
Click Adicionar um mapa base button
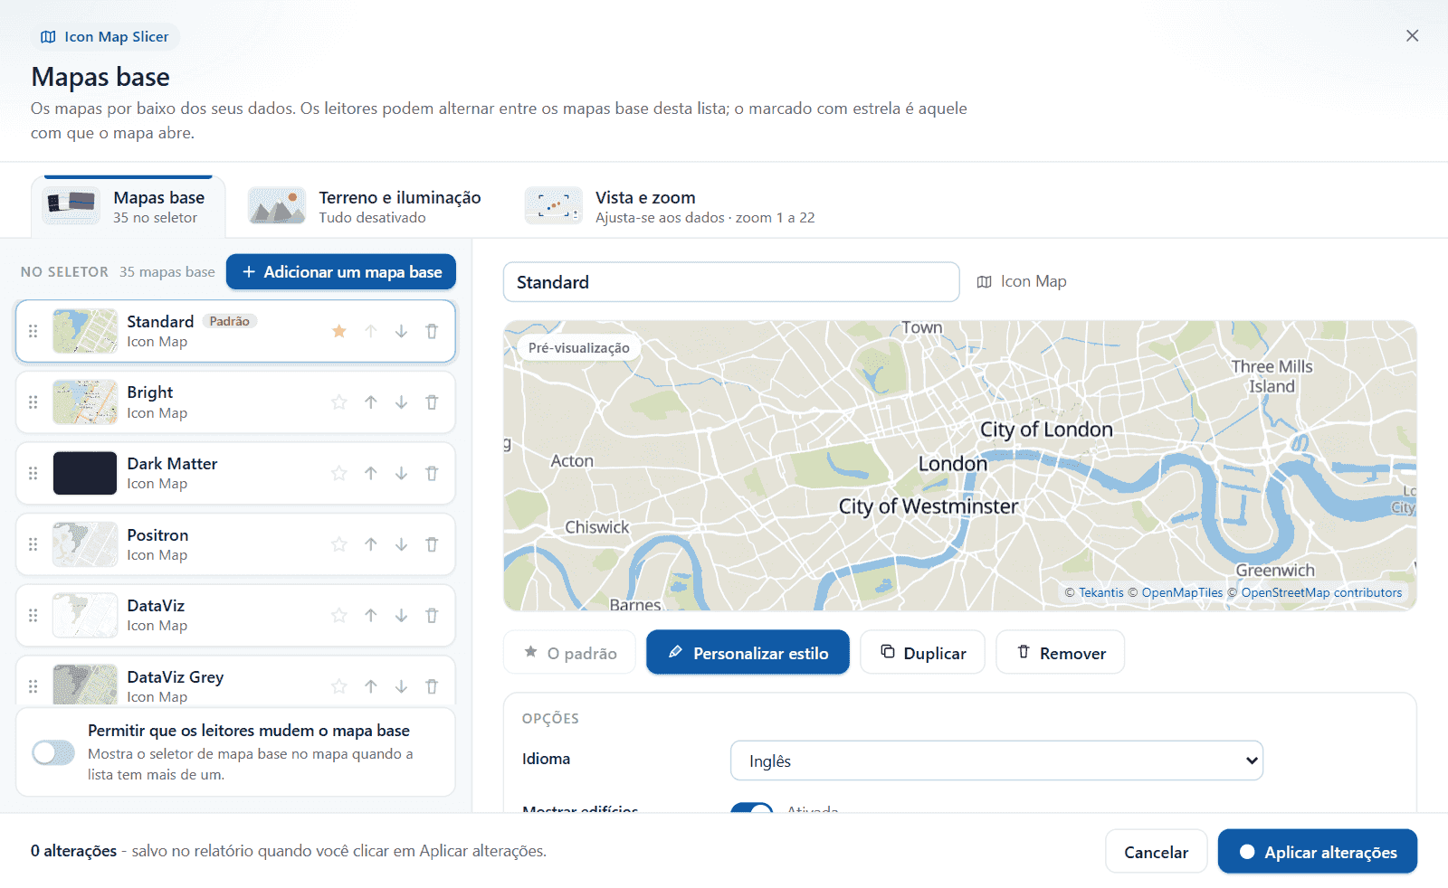coord(341,272)
